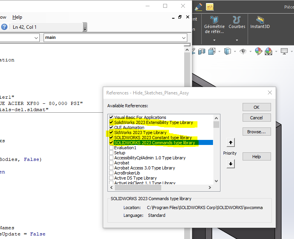Uncheck SOLIDWORKS 2023 Commands type library
This screenshot has width=294, height=239.
(111, 143)
